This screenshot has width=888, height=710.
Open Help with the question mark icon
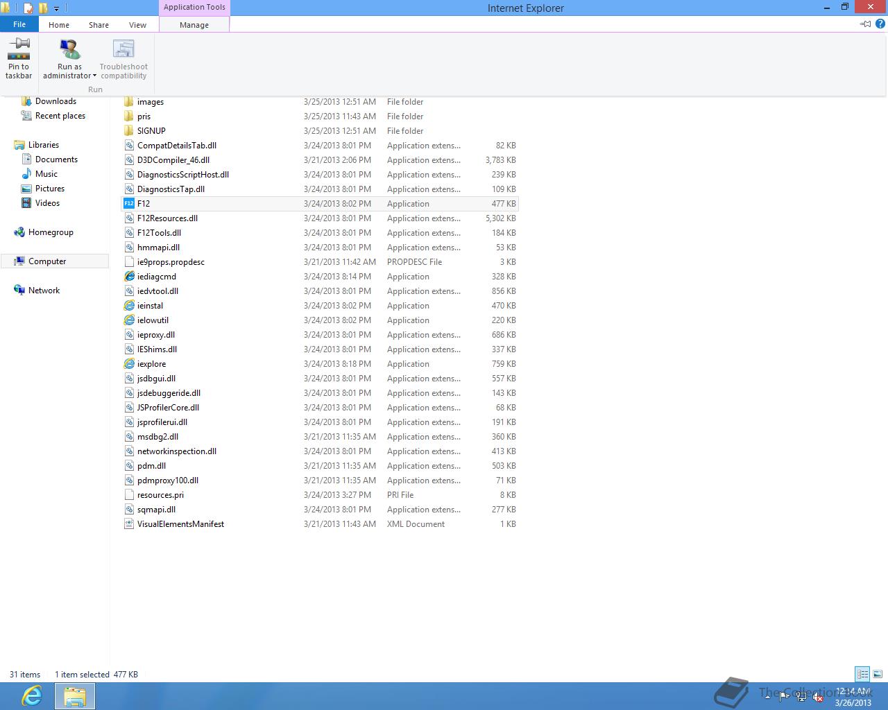pos(880,24)
